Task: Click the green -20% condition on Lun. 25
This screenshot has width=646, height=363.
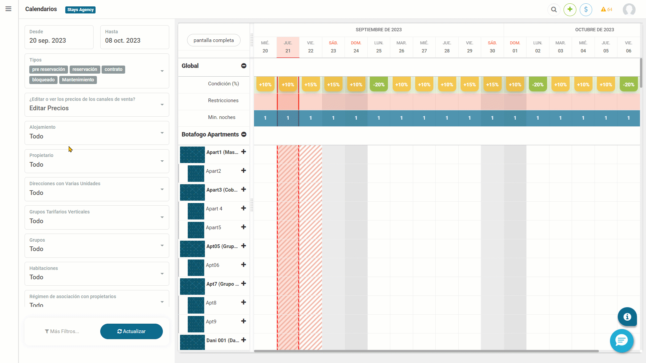Action: (379, 85)
